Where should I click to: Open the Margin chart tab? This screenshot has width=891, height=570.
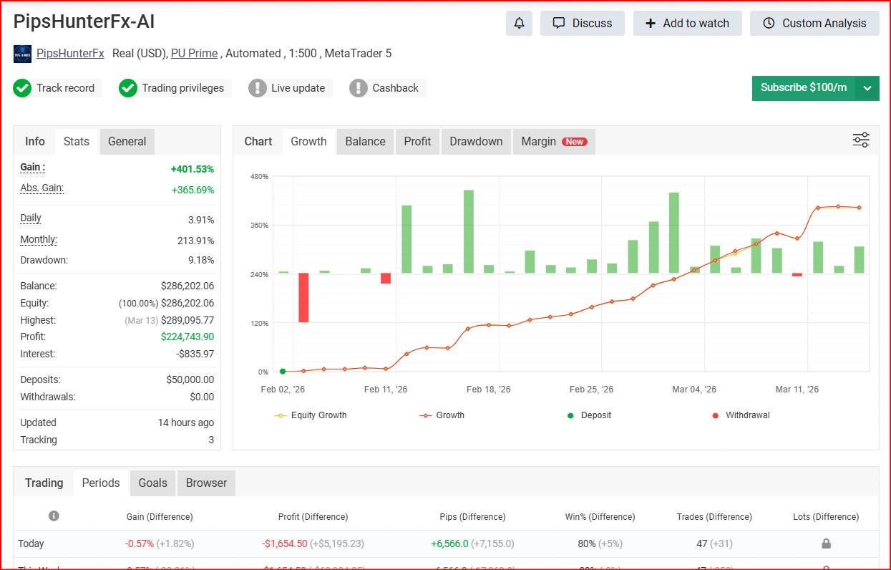point(554,141)
